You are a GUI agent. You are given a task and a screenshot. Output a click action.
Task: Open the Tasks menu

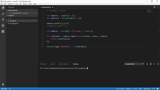pos(30,4)
